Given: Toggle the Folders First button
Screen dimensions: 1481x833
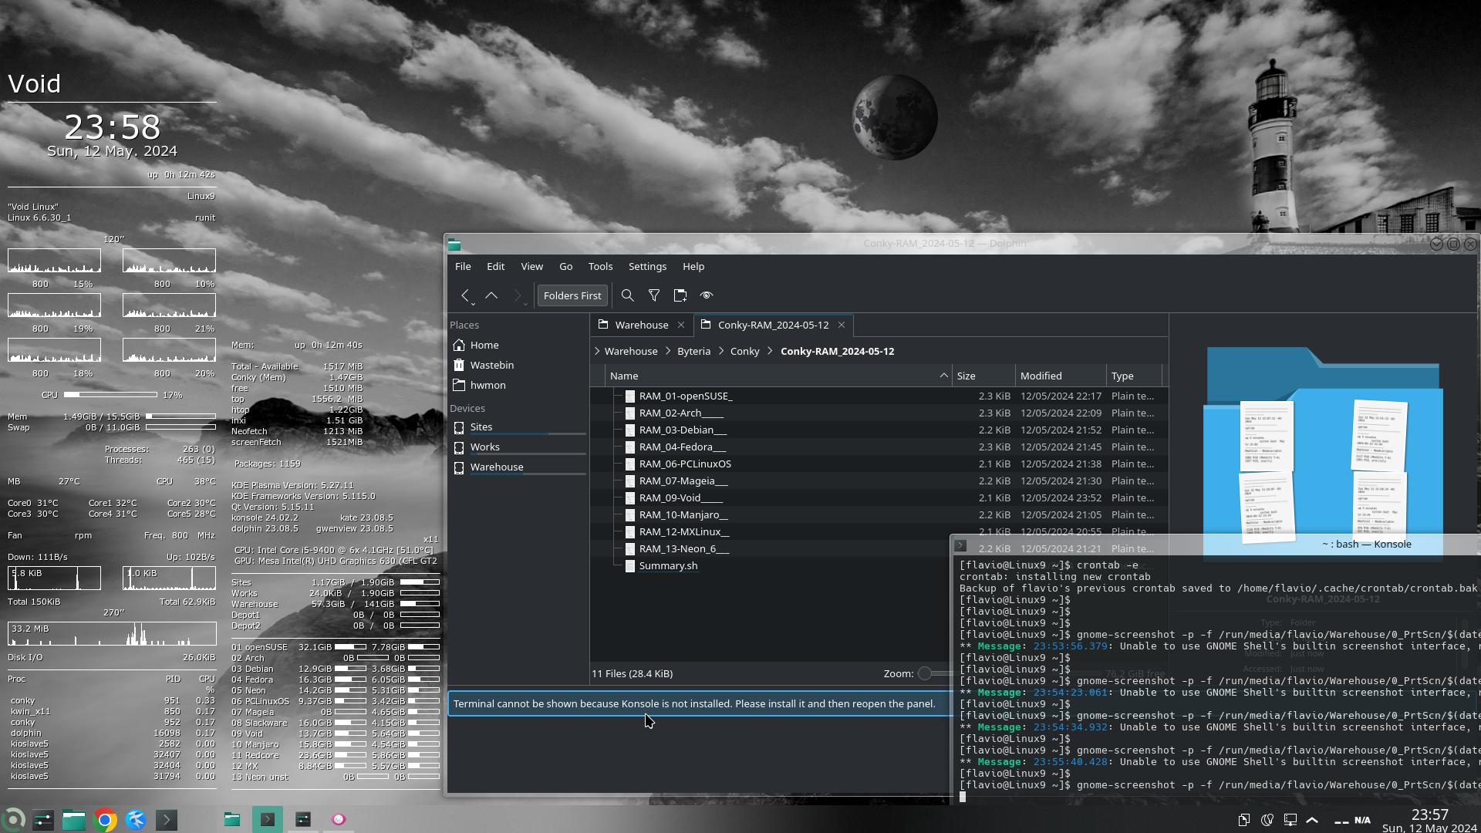Looking at the screenshot, I should pyautogui.click(x=572, y=295).
